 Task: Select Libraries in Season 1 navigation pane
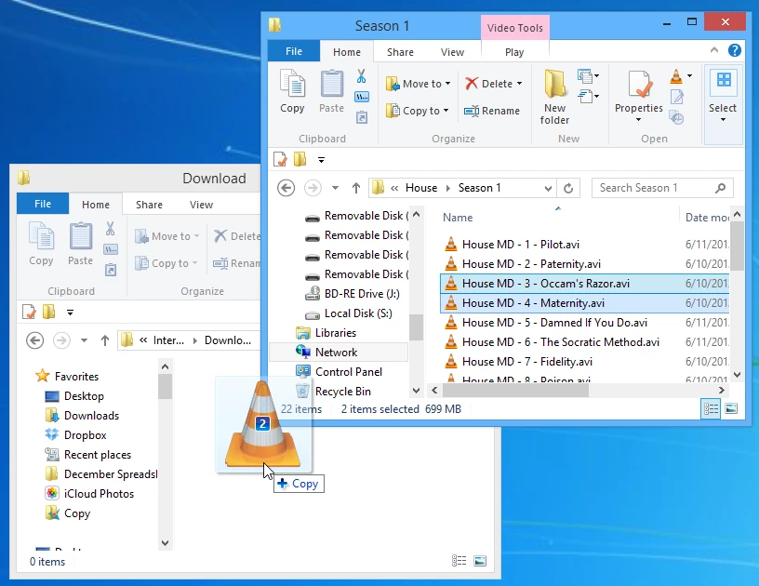click(x=336, y=333)
